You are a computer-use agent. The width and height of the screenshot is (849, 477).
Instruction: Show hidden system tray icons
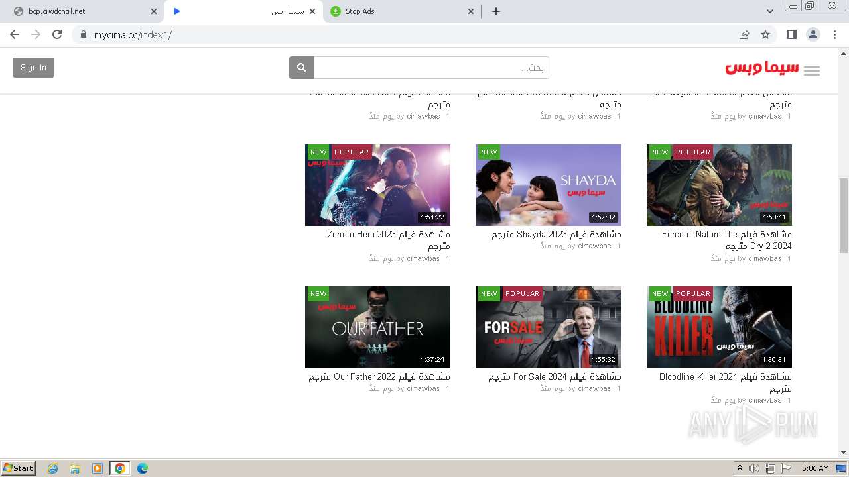[740, 468]
